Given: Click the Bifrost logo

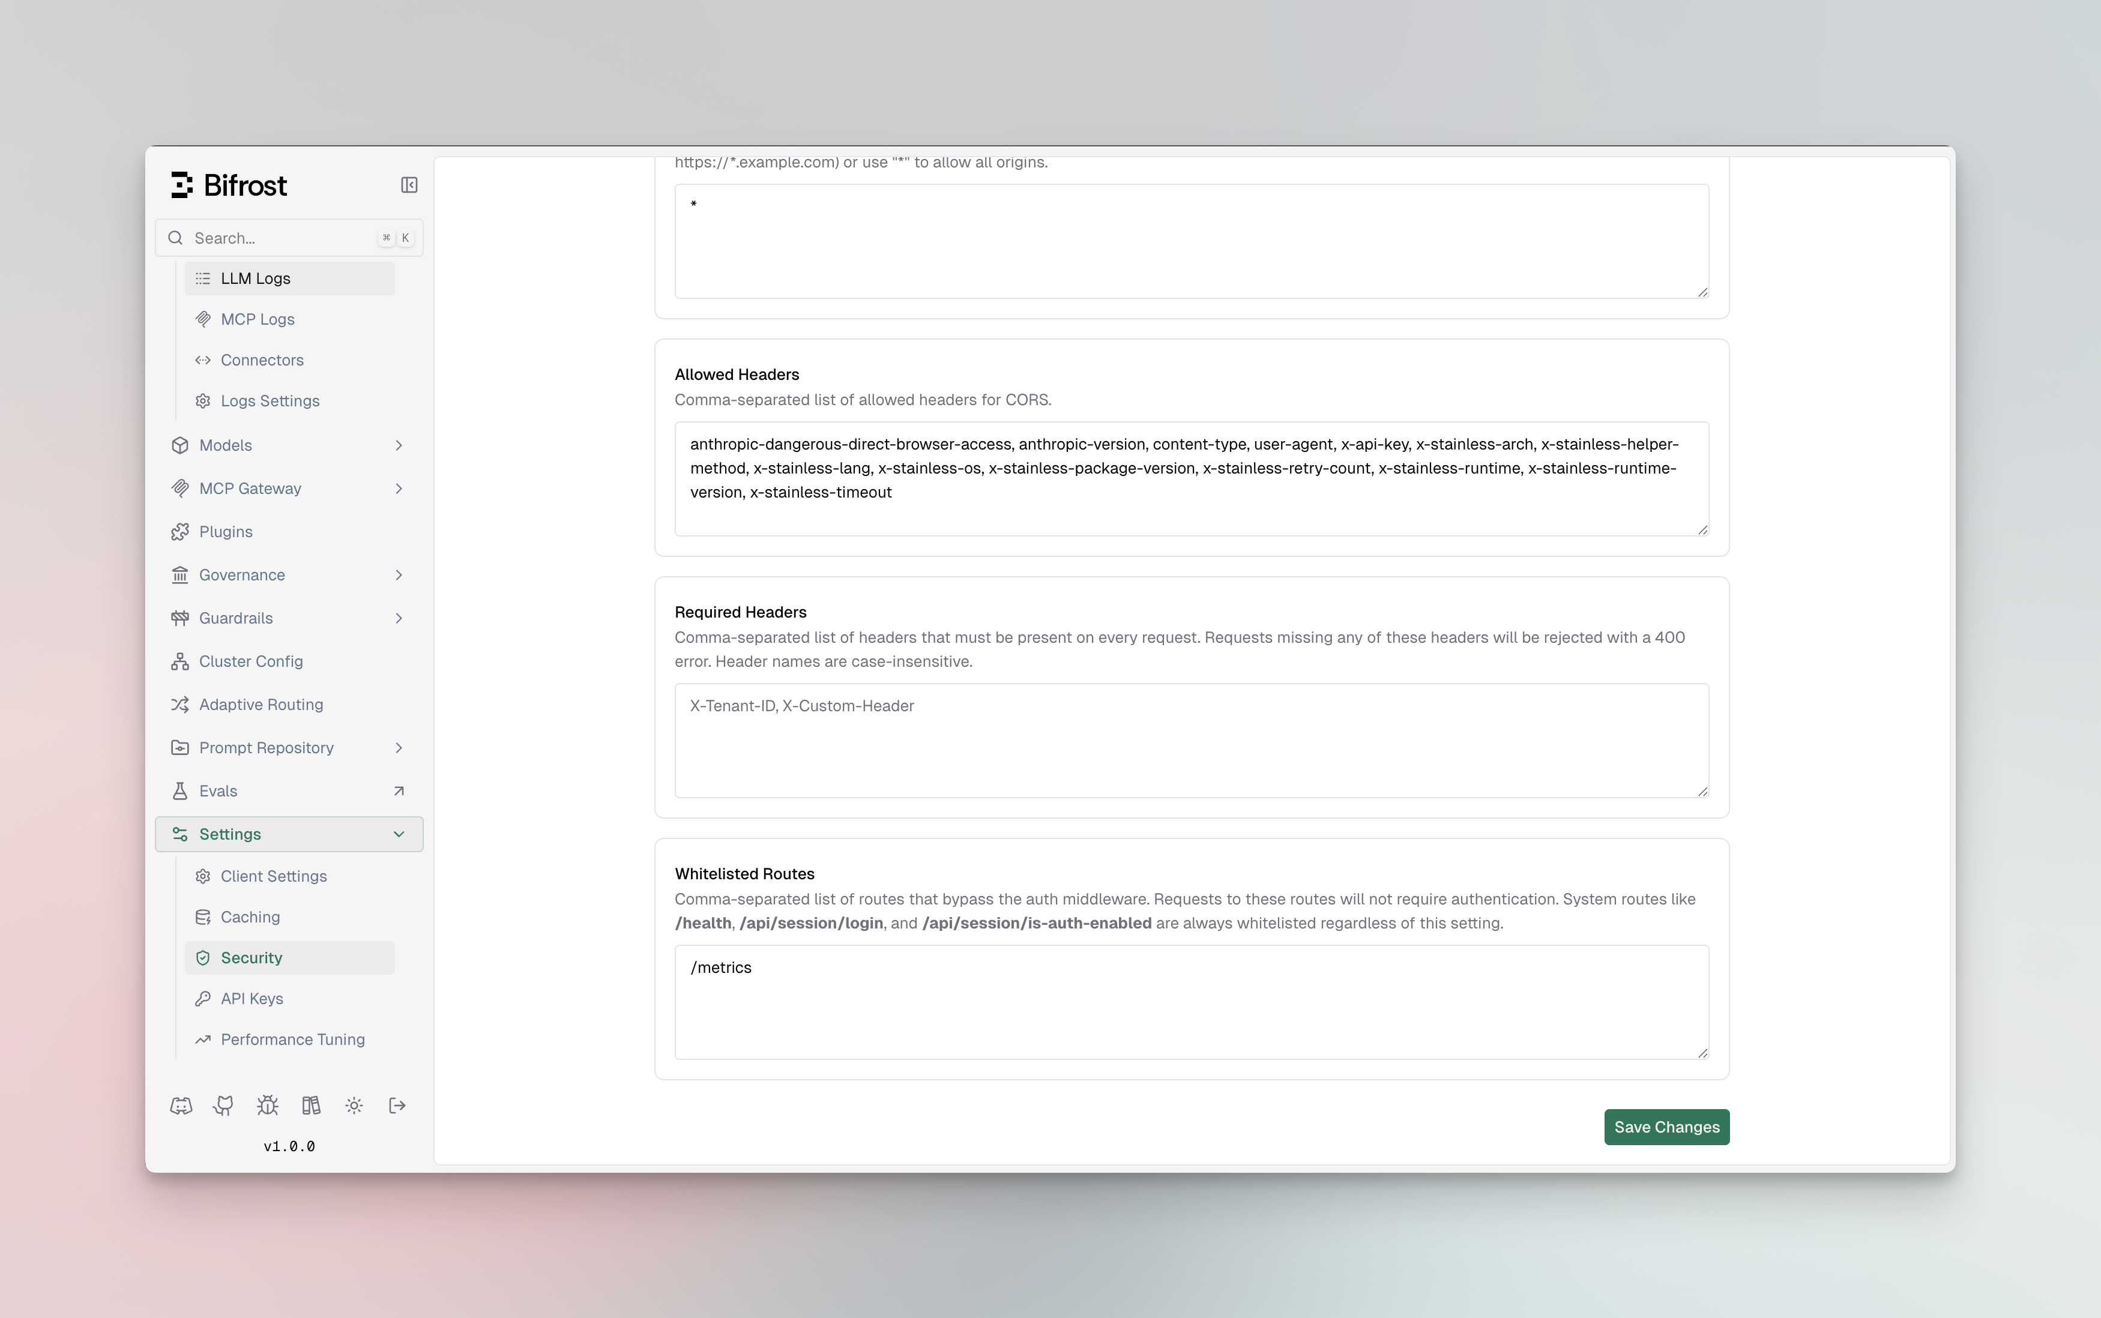Looking at the screenshot, I should (x=228, y=184).
